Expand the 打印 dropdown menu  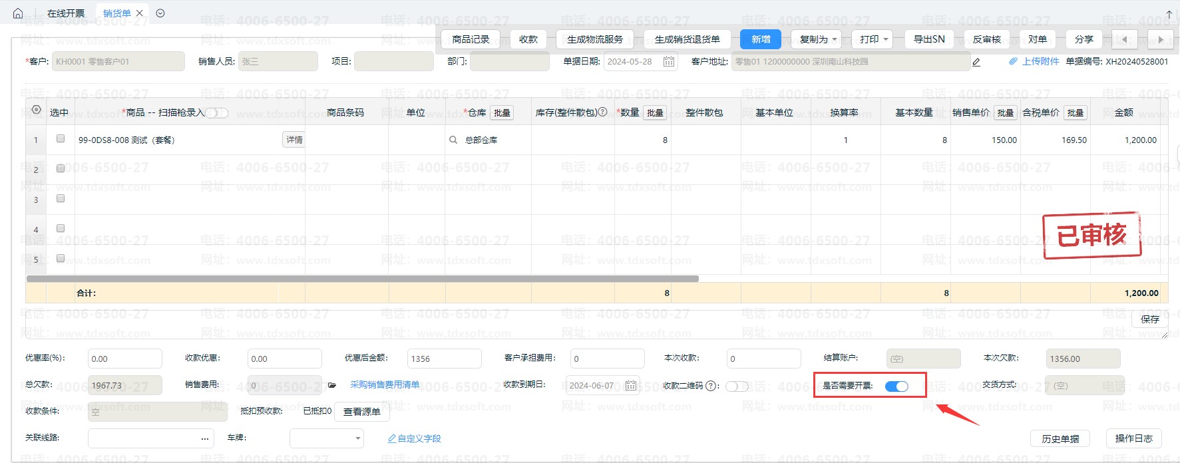[x=873, y=39]
